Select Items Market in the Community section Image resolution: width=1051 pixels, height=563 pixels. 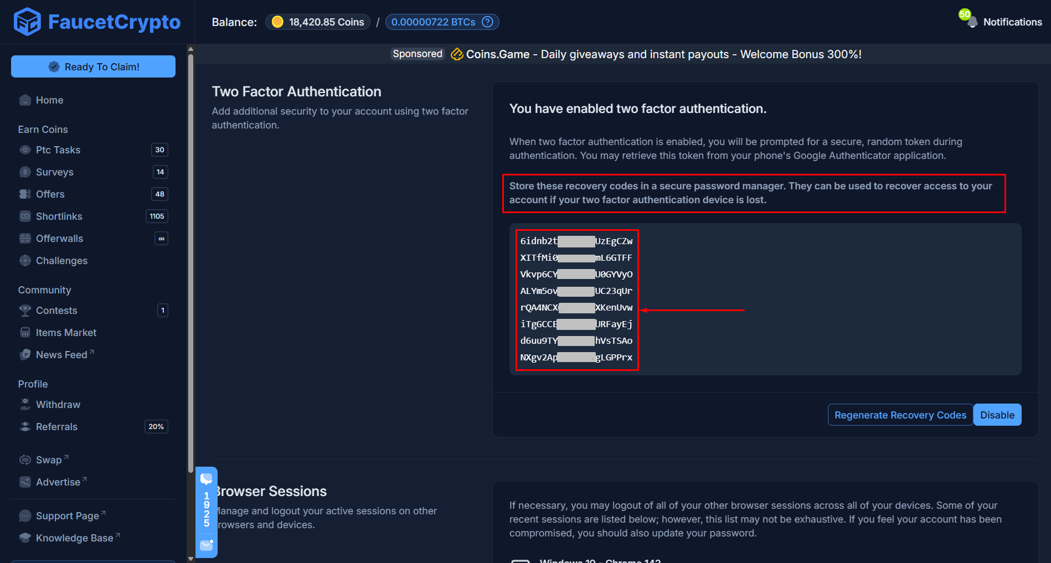pos(65,332)
